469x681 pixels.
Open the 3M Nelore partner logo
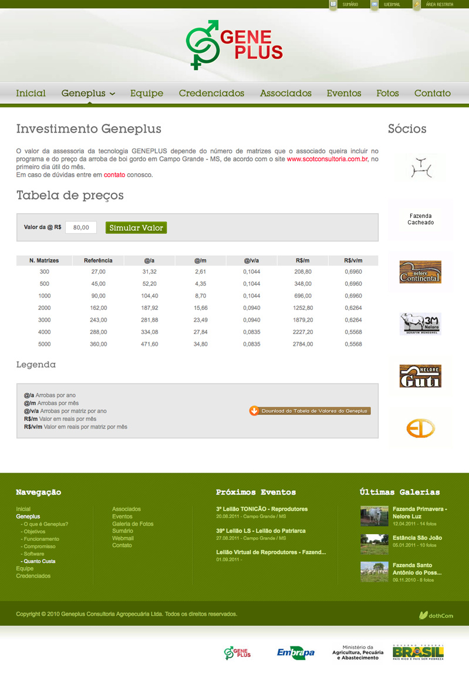pyautogui.click(x=420, y=323)
